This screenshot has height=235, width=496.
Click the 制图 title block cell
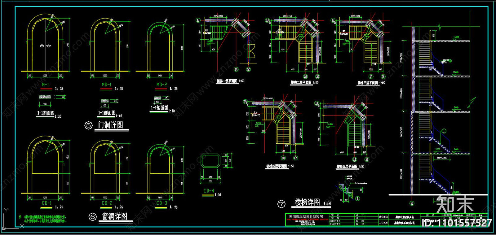[359, 221]
